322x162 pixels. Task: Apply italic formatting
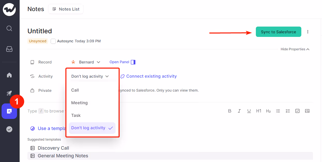(x=239, y=111)
